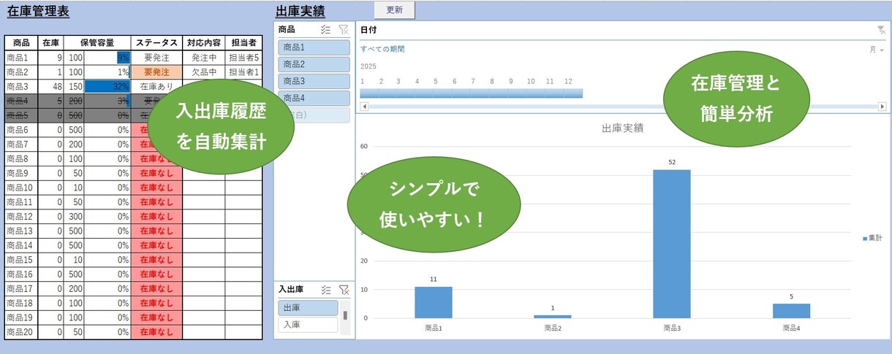Click the 対応内容 column header
892x354 pixels.
[203, 42]
